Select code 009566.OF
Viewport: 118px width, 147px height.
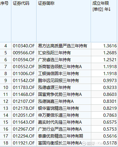(x=24, y=53)
